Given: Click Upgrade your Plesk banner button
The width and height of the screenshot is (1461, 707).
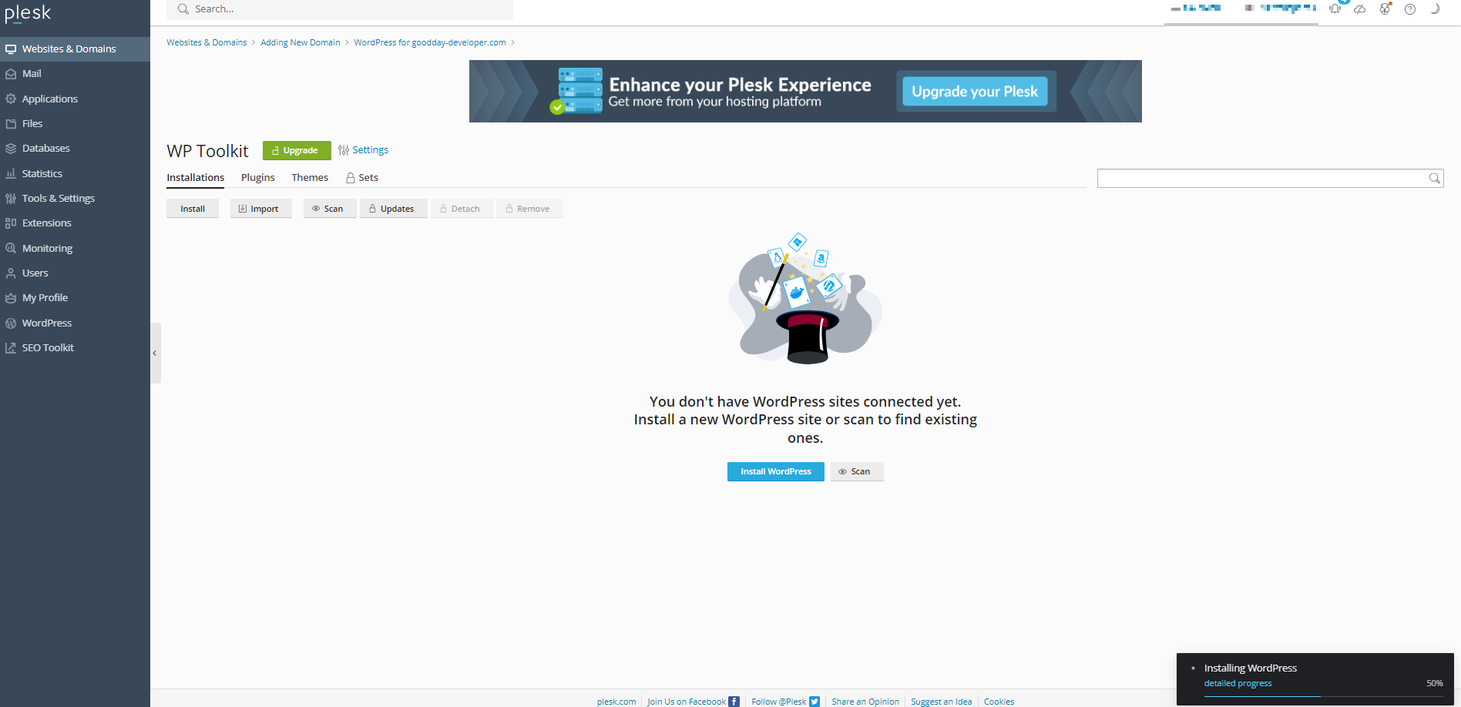Looking at the screenshot, I should click(x=975, y=92).
